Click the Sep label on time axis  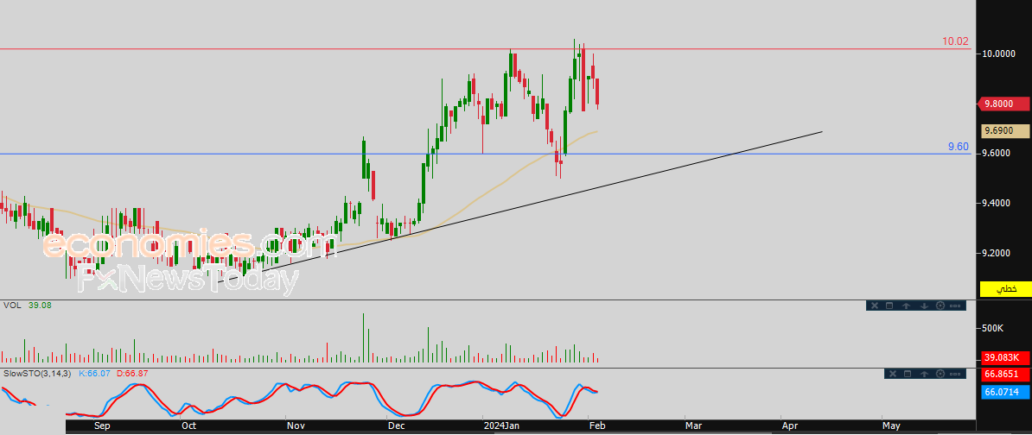[101, 426]
